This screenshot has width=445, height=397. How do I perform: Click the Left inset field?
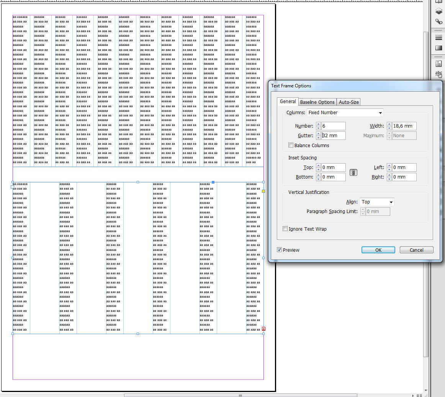click(x=404, y=167)
